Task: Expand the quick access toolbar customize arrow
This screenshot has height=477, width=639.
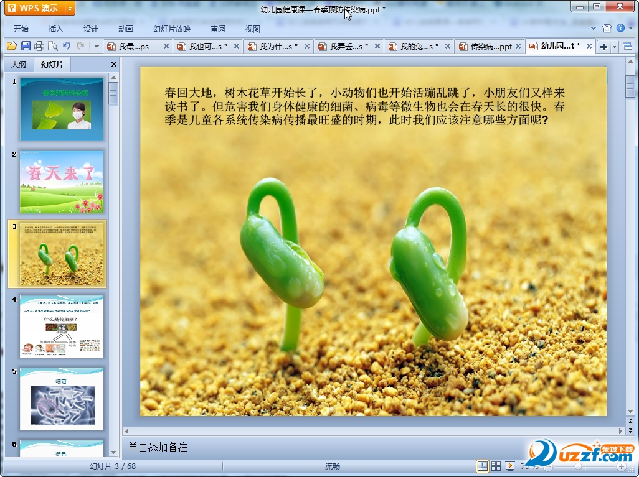Action: point(97,46)
